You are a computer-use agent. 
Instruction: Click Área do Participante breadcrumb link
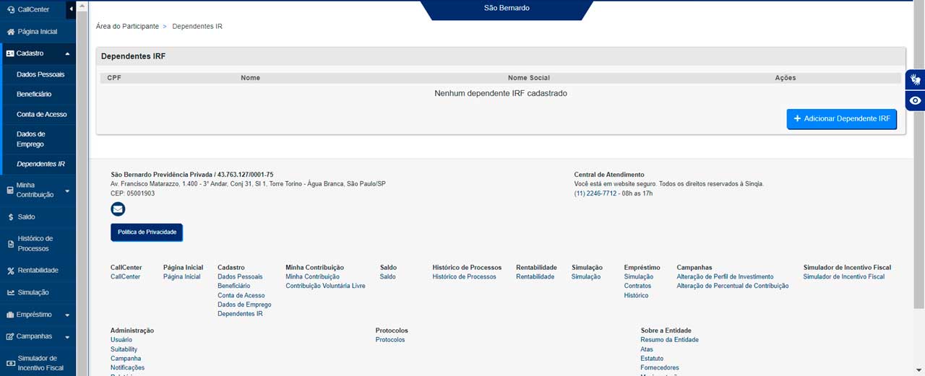coord(127,26)
